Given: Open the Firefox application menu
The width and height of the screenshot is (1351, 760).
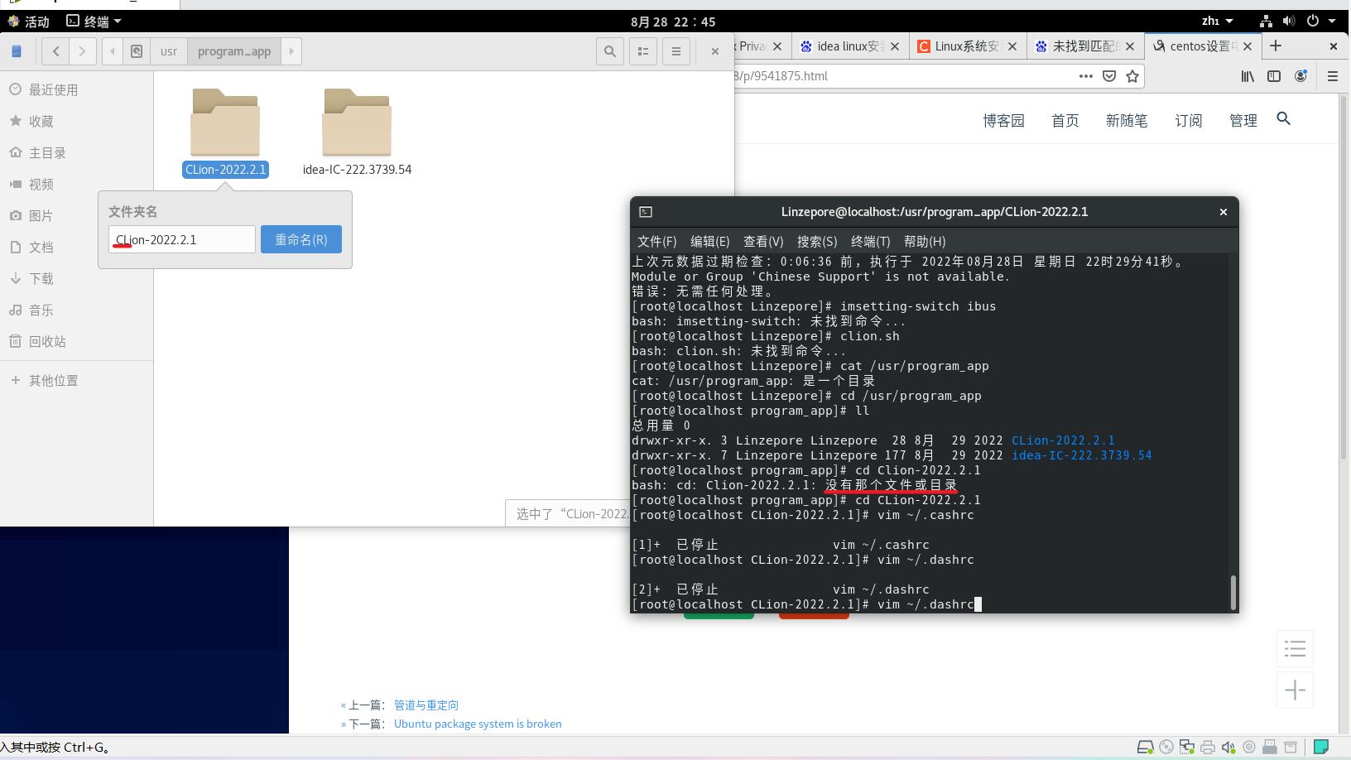Looking at the screenshot, I should (1333, 76).
